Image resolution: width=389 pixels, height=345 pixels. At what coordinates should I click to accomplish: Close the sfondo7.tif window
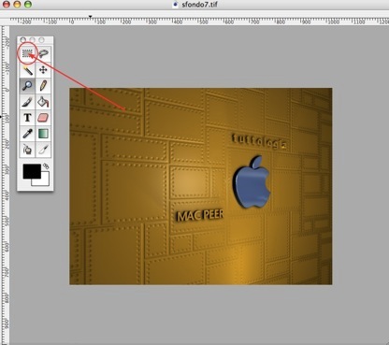pyautogui.click(x=7, y=4)
